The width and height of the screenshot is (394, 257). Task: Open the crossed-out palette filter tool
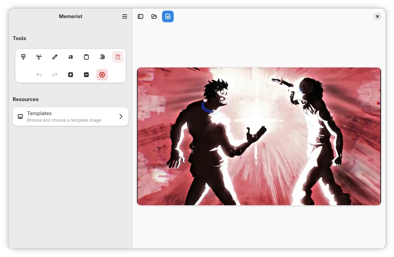[102, 57]
